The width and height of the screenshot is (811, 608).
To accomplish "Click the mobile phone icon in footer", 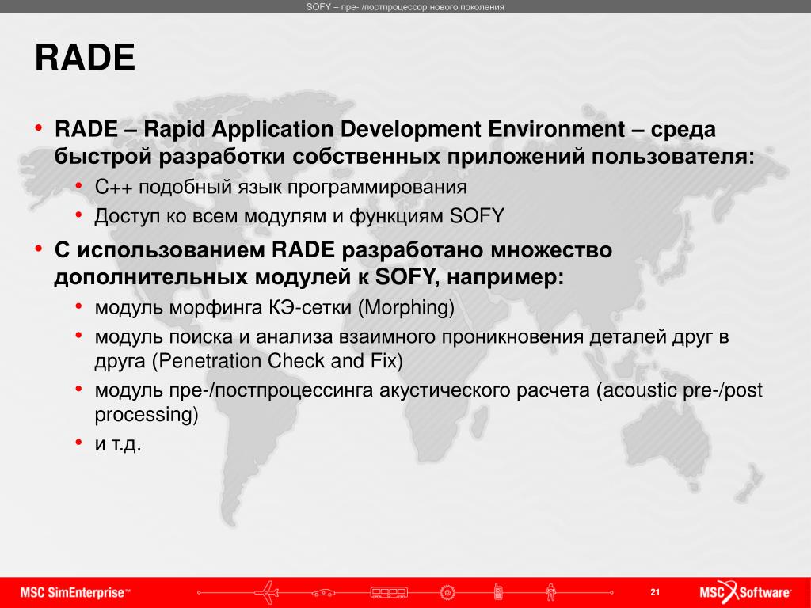I will (498, 591).
